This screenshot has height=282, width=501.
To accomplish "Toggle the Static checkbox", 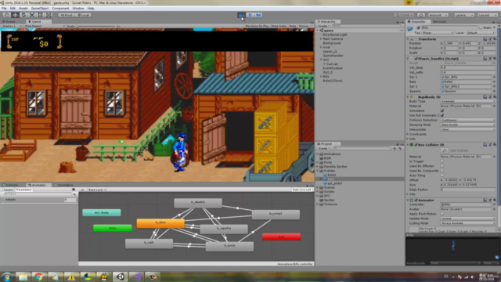I will 481,28.
